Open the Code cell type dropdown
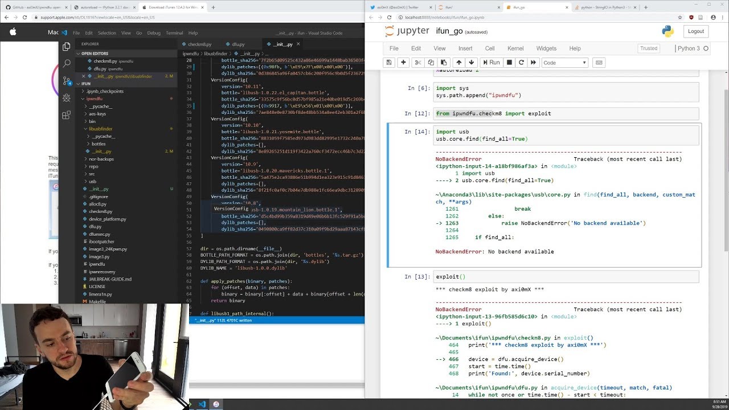The width and height of the screenshot is (729, 410). click(x=564, y=63)
